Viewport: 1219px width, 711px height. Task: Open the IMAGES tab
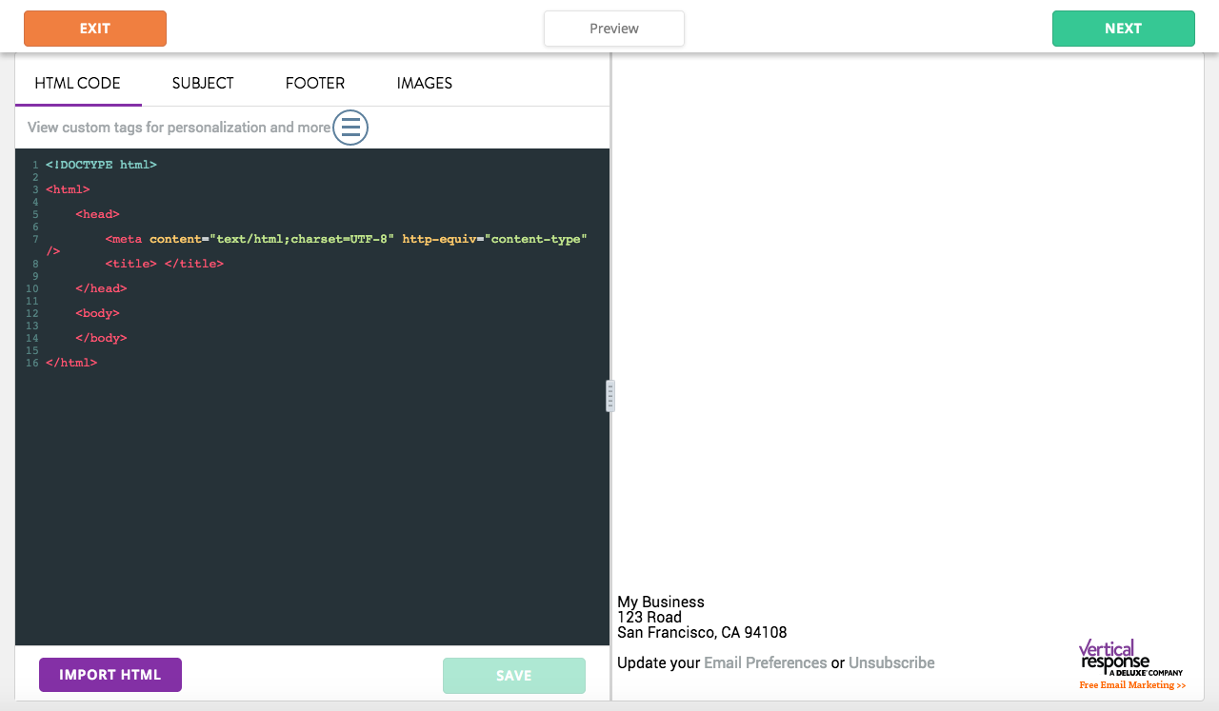click(425, 83)
